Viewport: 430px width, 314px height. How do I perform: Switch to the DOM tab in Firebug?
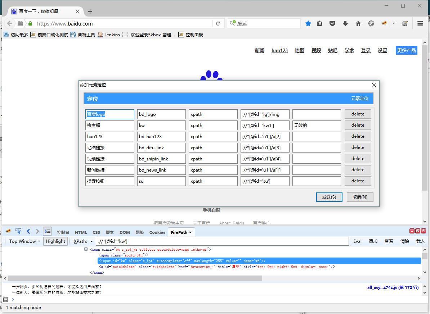point(125,232)
